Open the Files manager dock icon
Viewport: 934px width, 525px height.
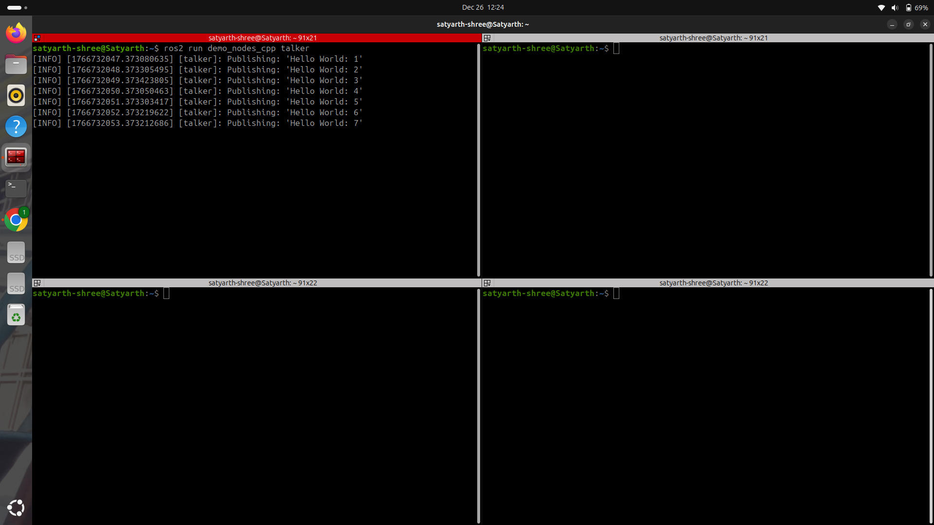[x=16, y=64]
